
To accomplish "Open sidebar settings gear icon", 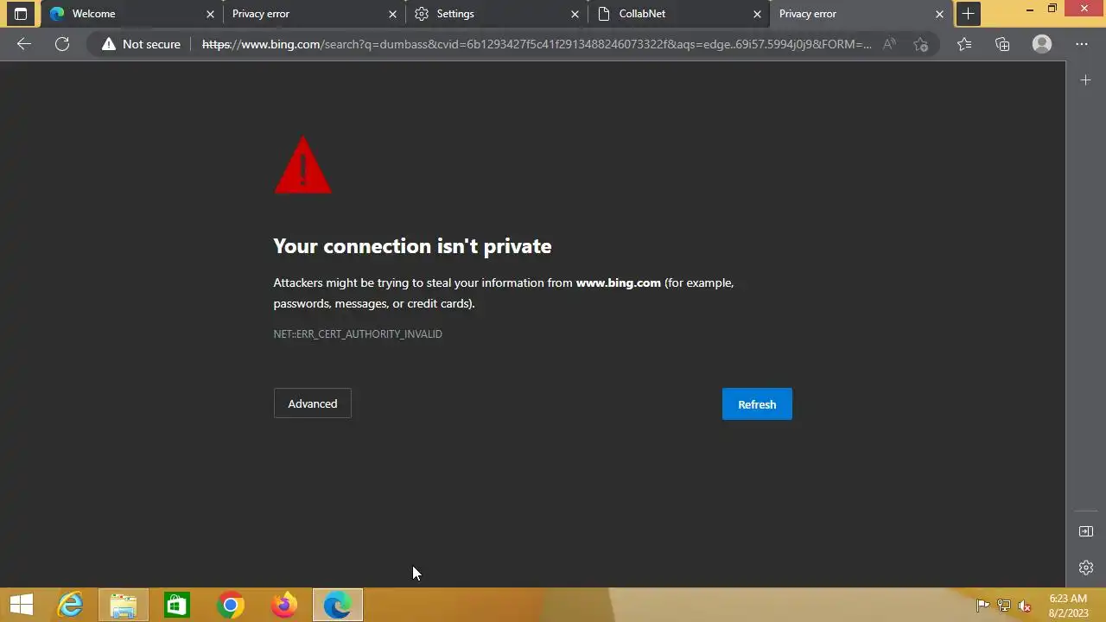I will pos(1086,568).
